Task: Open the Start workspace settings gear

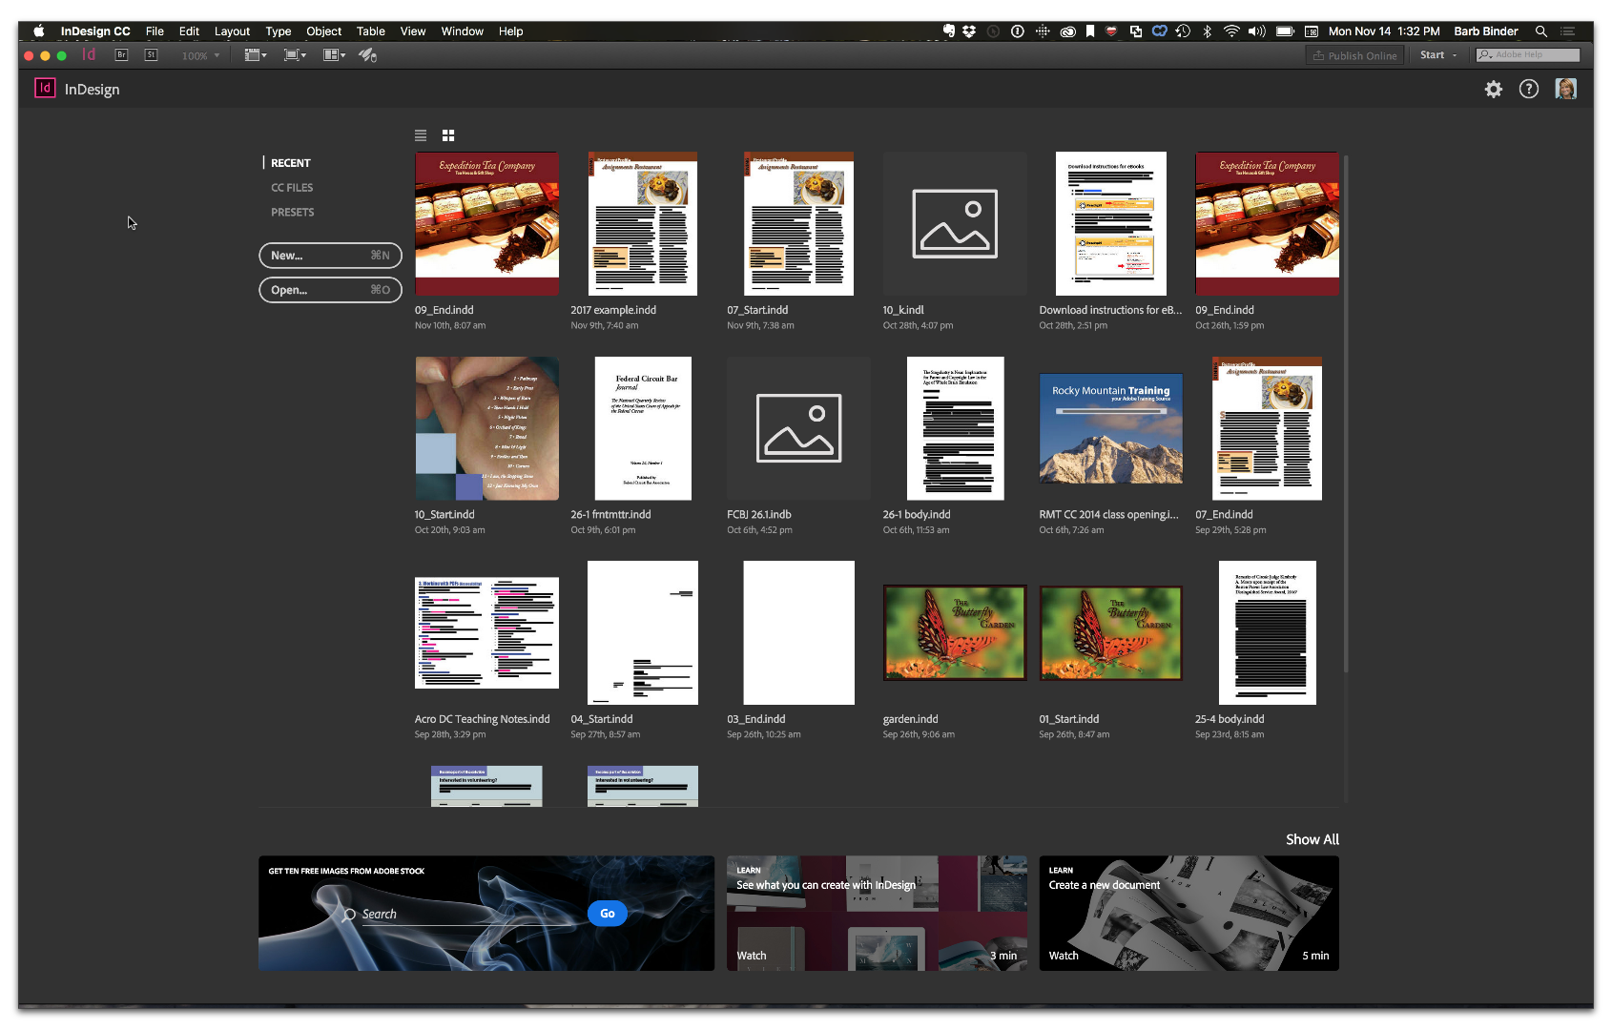Action: click(1494, 89)
